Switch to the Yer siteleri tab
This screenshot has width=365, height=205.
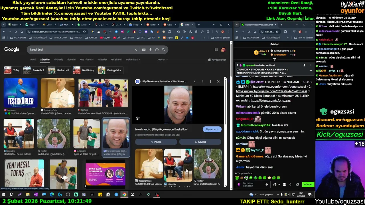116,60
